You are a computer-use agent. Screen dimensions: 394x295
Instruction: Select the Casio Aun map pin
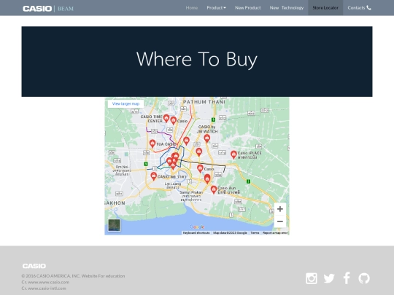click(x=214, y=189)
